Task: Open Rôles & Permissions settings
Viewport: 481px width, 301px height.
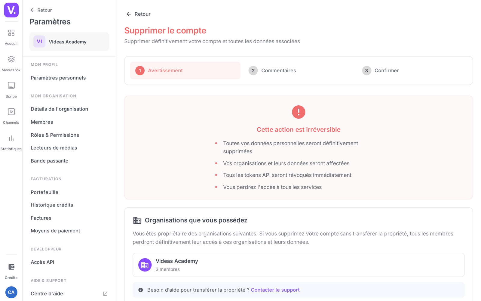Action: [x=55, y=135]
